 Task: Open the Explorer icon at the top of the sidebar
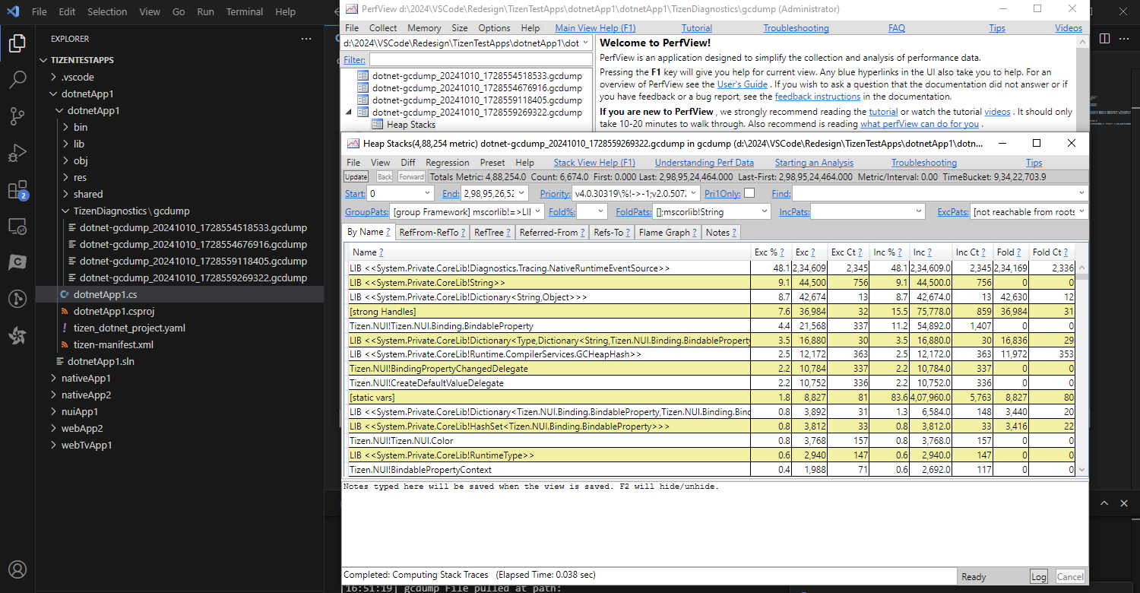coord(17,43)
